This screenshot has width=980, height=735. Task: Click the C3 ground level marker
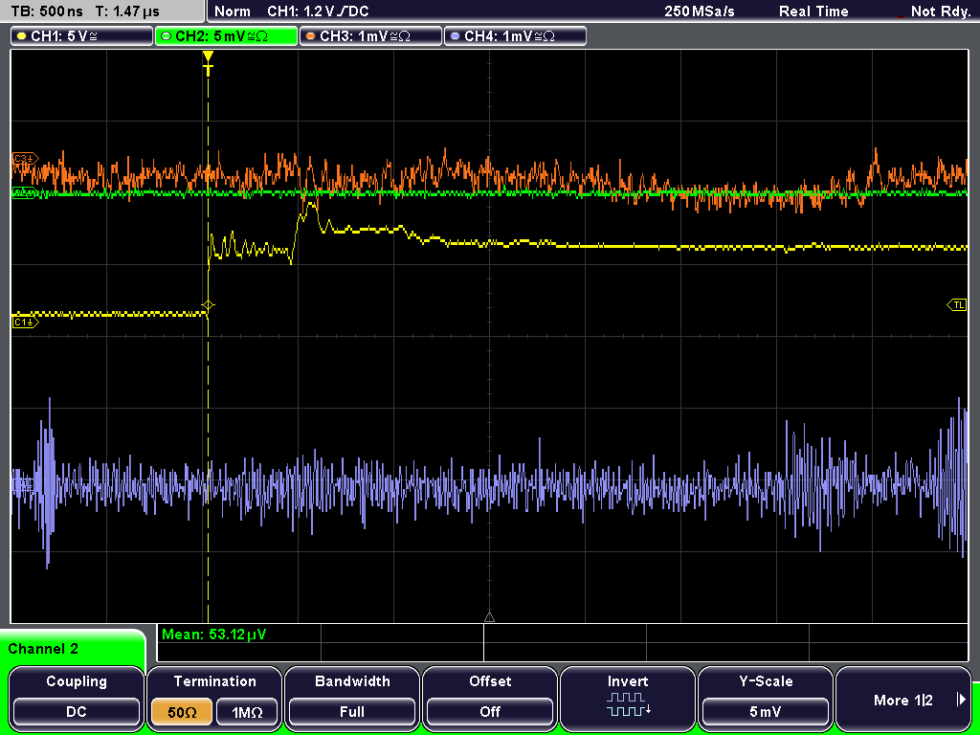click(x=25, y=159)
